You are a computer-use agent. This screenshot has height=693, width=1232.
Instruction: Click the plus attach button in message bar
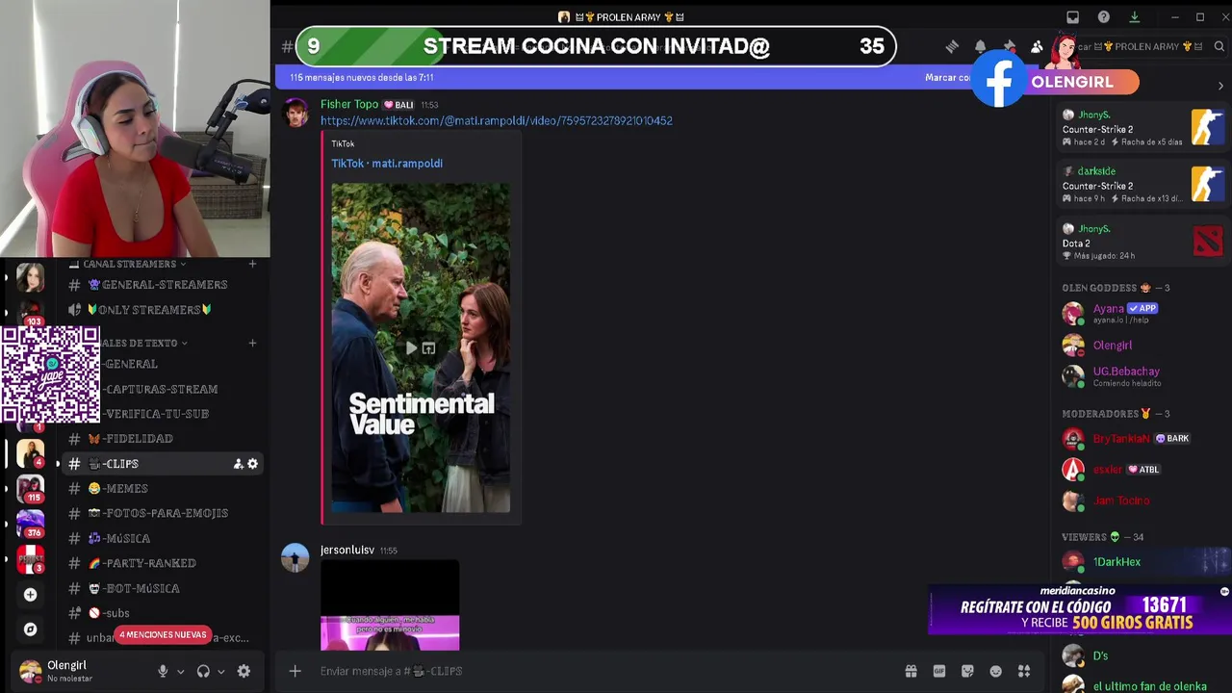pyautogui.click(x=295, y=671)
